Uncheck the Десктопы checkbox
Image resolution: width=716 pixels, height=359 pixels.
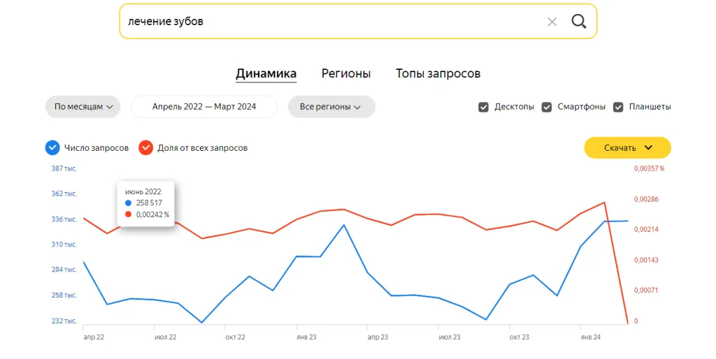coord(484,107)
